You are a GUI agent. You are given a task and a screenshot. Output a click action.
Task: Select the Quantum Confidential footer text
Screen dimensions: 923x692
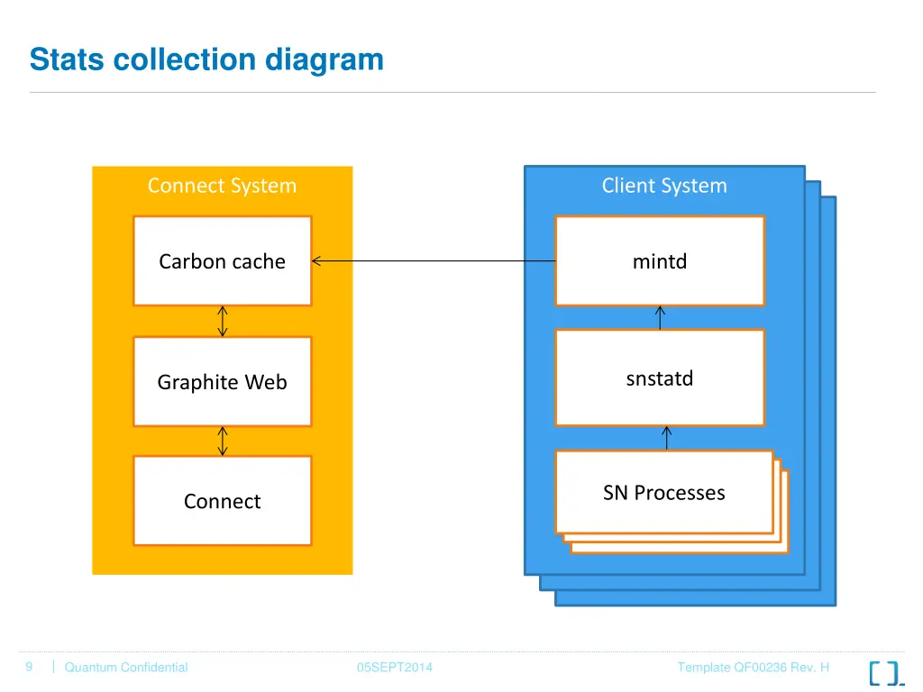126,668
